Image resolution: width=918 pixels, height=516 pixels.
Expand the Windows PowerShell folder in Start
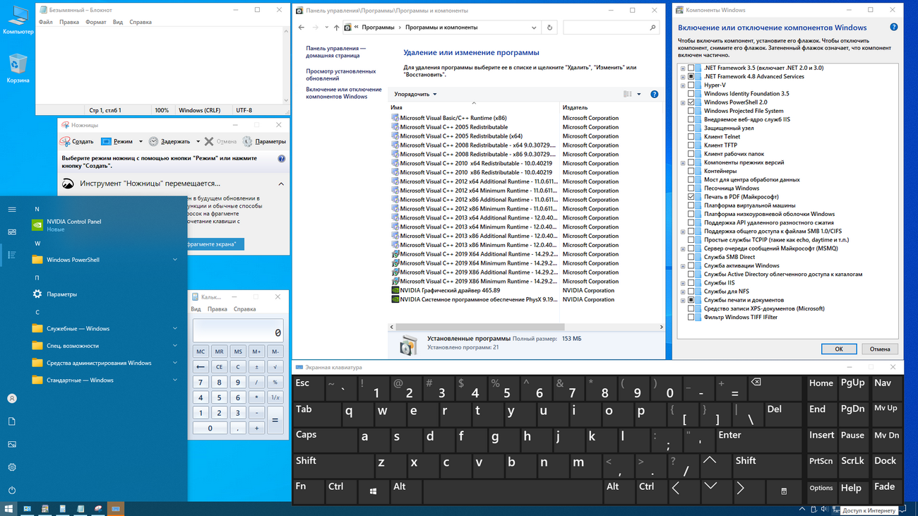point(174,260)
